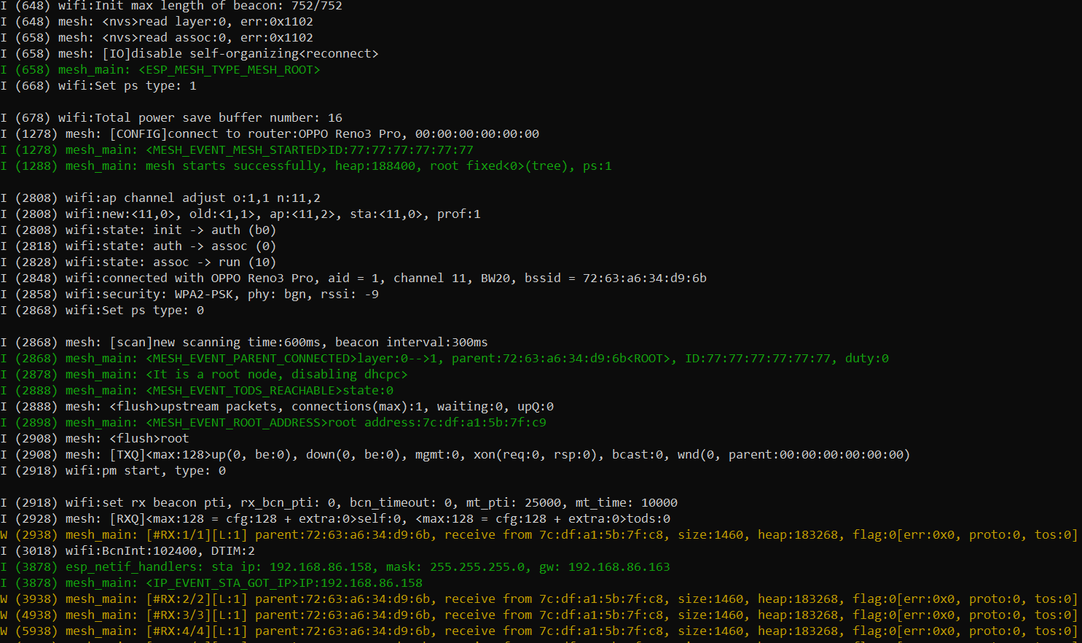Select the 'wifi:set rx beacon pti' line
Image resolution: width=1082 pixels, height=643 pixels.
click(x=339, y=503)
